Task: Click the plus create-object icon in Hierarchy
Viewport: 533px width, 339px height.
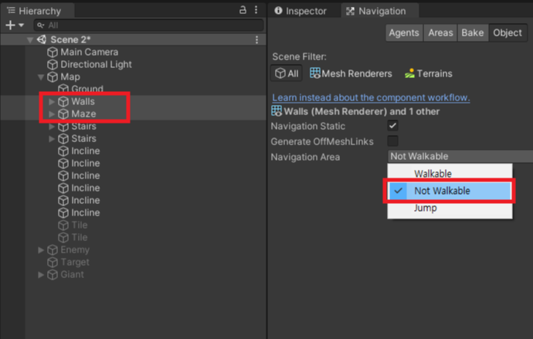Action: [10, 25]
